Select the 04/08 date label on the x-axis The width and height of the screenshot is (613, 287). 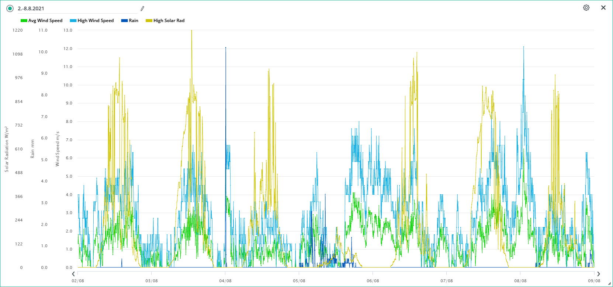pyautogui.click(x=225, y=281)
